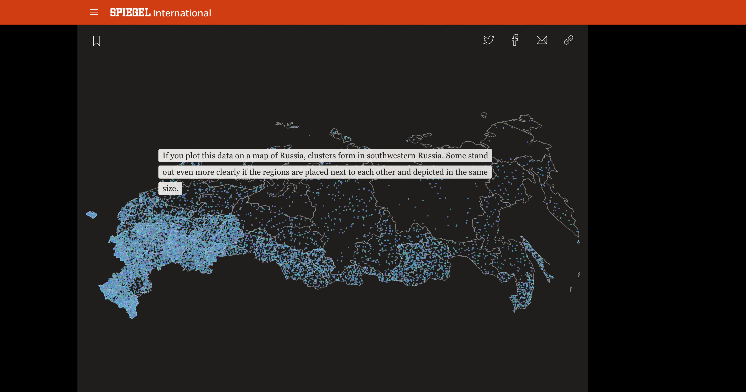Screen dimensions: 746x392
Task: Click the Severnaya Zemlya islands outline
Action: pos(339,135)
